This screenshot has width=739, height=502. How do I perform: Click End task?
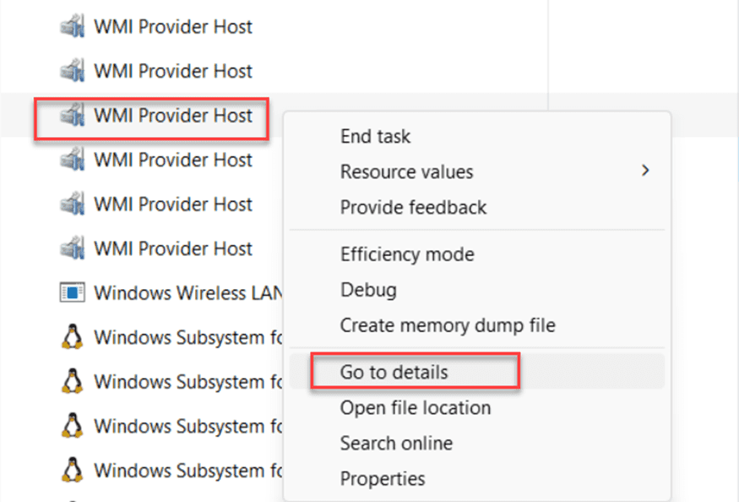pyautogui.click(x=375, y=136)
